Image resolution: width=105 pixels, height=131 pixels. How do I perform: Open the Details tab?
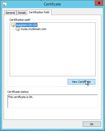[22, 13]
